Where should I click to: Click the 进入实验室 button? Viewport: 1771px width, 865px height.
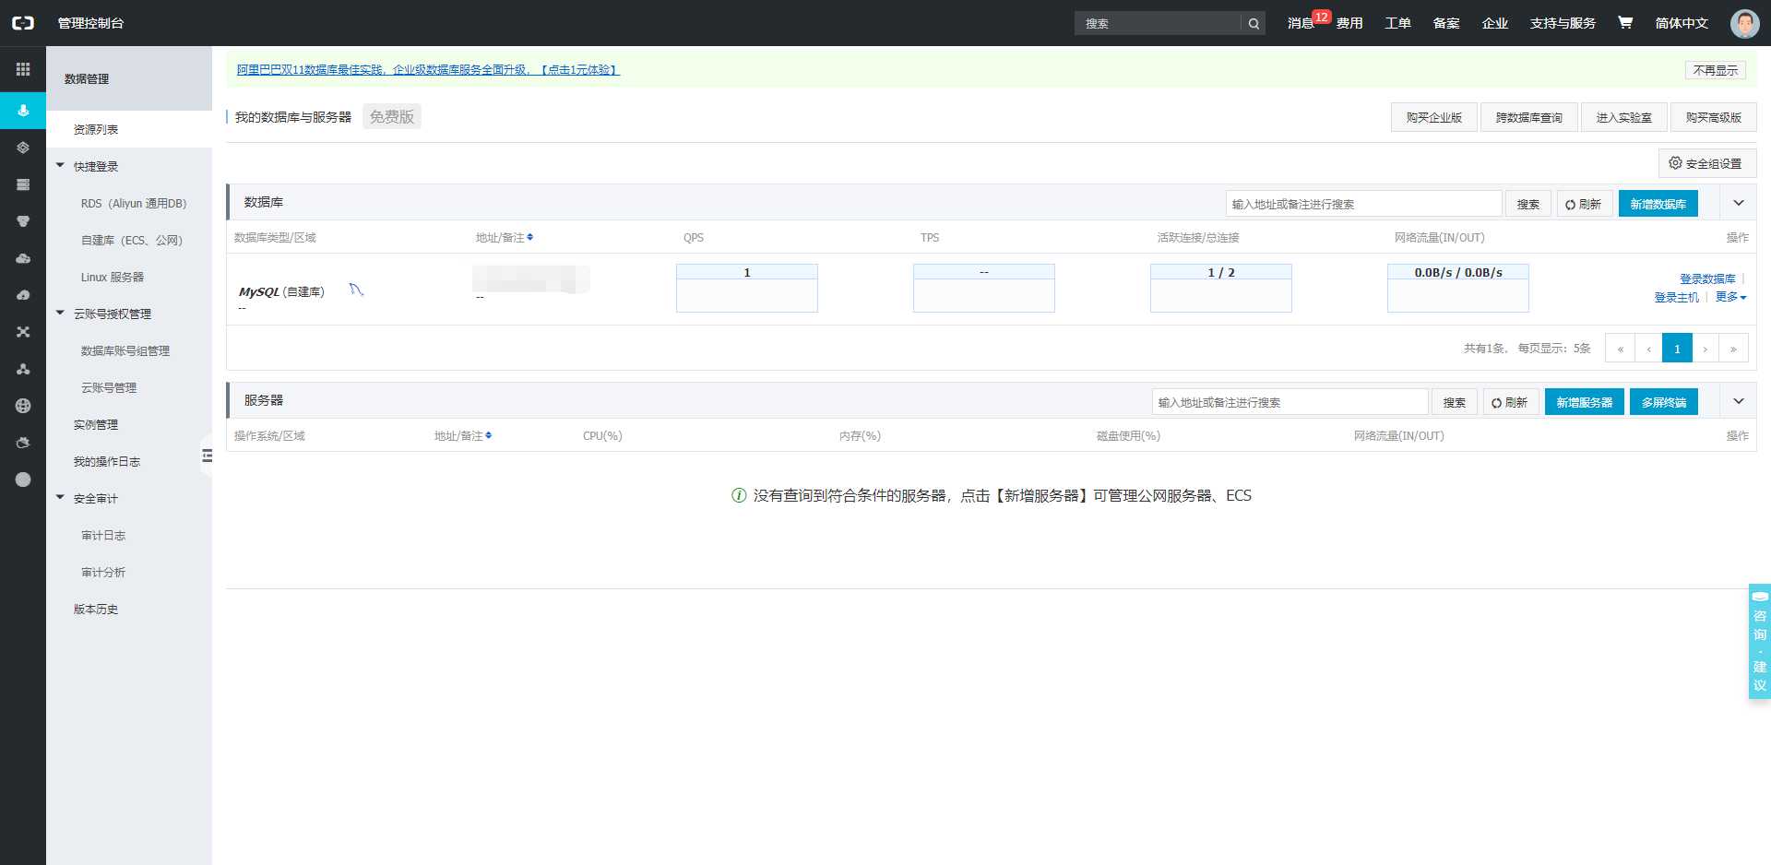(1623, 117)
